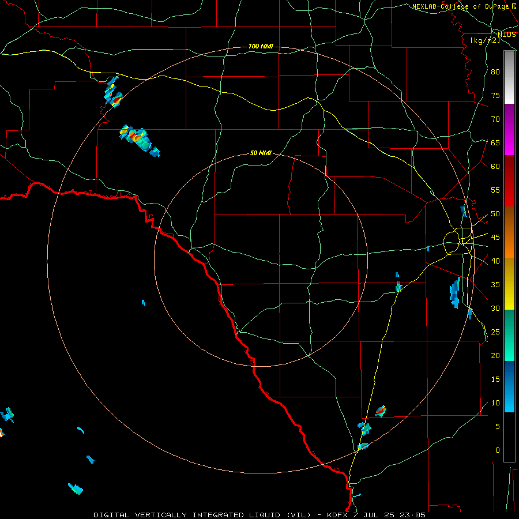Click the 15 value on the color scale
519x519 pixels.
pyautogui.click(x=495, y=379)
